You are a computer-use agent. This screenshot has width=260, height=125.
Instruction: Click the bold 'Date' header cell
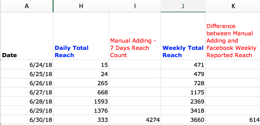click(x=27, y=36)
